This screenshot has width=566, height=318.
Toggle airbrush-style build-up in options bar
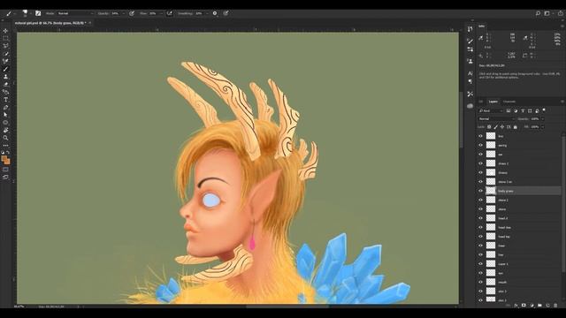pos(169,13)
